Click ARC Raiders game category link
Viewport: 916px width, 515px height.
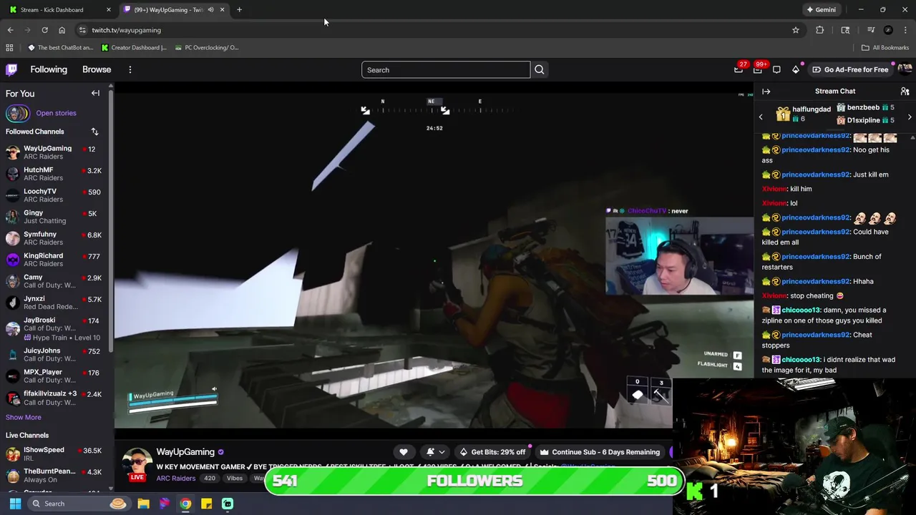pos(175,479)
